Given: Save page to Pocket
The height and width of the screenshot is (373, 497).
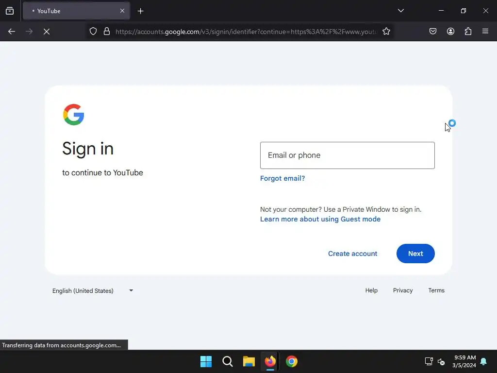Looking at the screenshot, I should click(432, 32).
